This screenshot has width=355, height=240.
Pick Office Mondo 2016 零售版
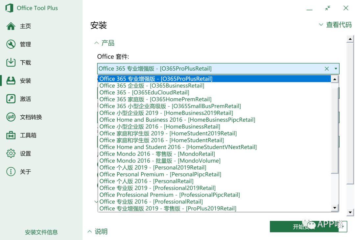click(x=215, y=154)
